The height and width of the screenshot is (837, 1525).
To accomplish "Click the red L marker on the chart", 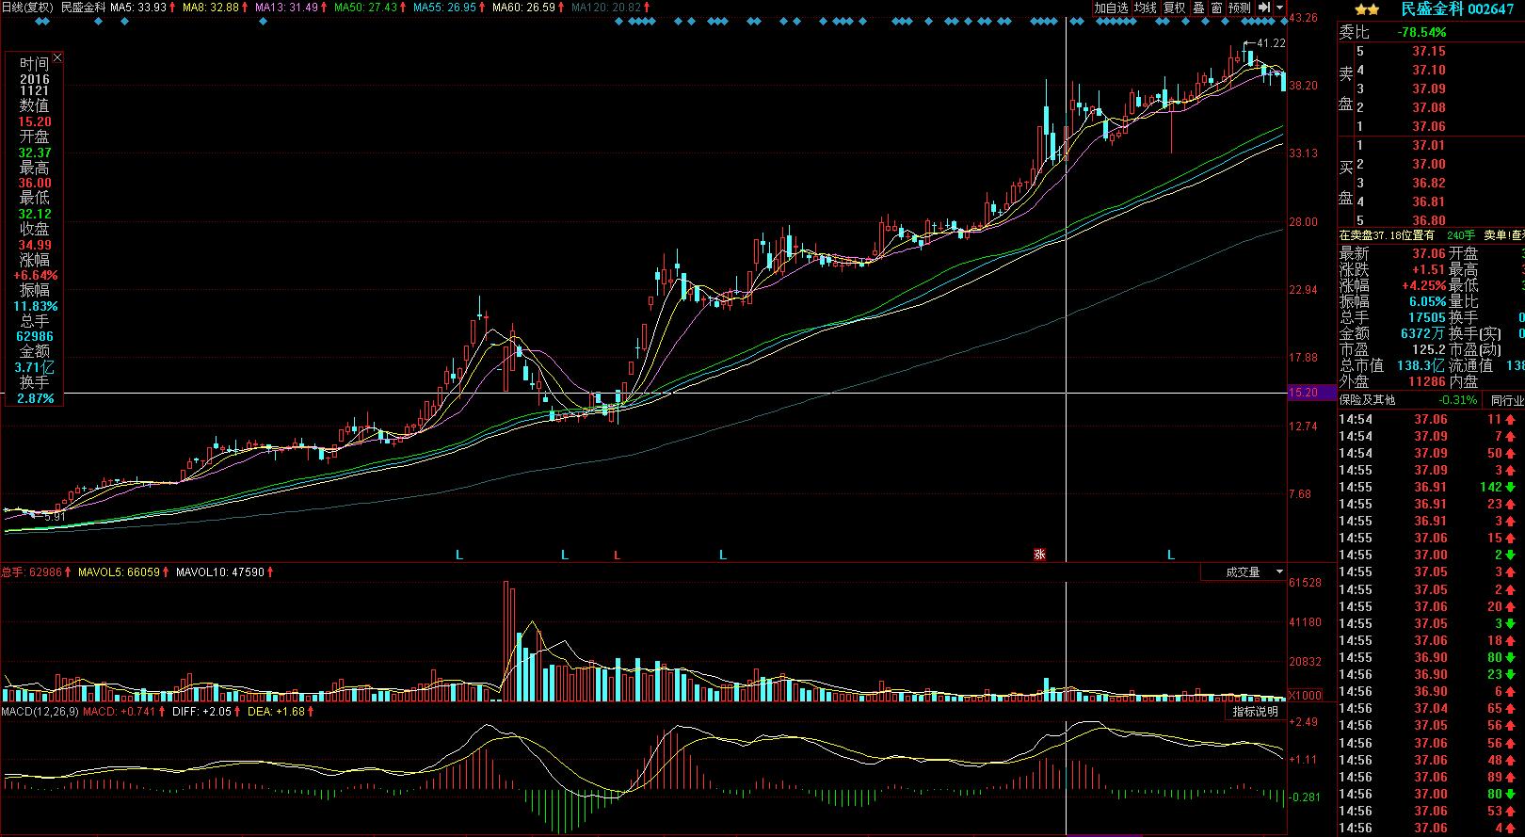I will pos(617,555).
